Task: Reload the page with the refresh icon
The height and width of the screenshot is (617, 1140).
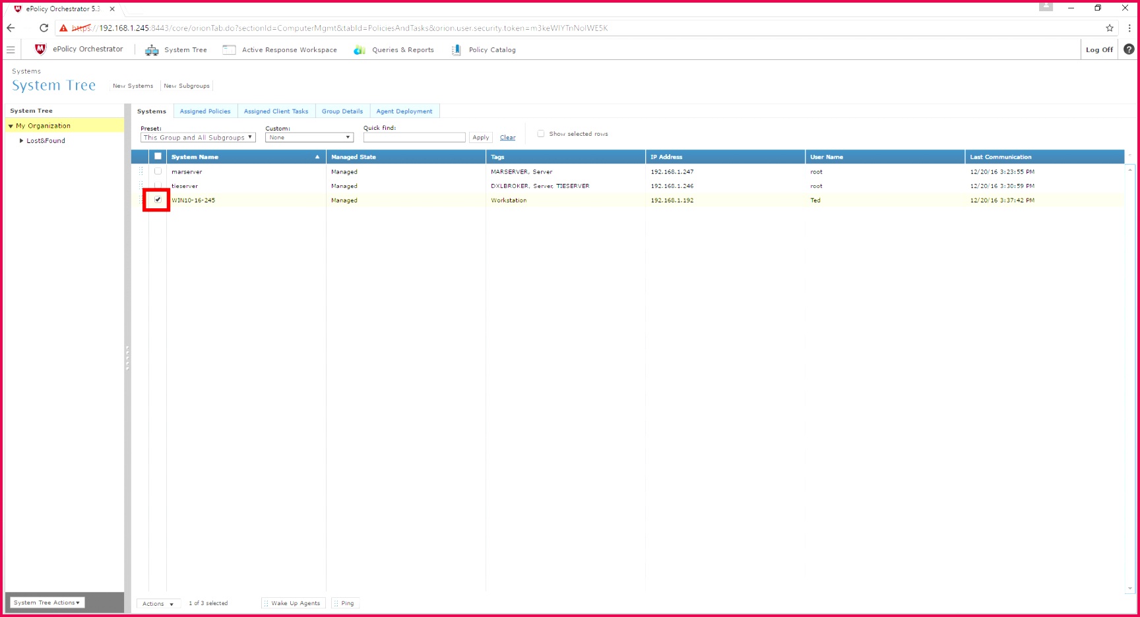Action: [44, 28]
